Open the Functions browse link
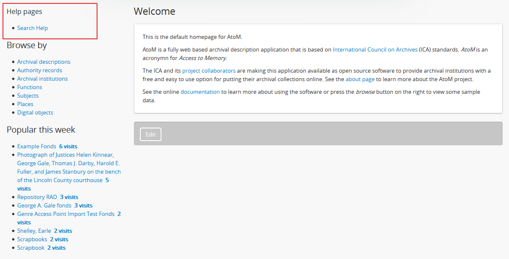Screen dimensions: 509x259 (30, 87)
